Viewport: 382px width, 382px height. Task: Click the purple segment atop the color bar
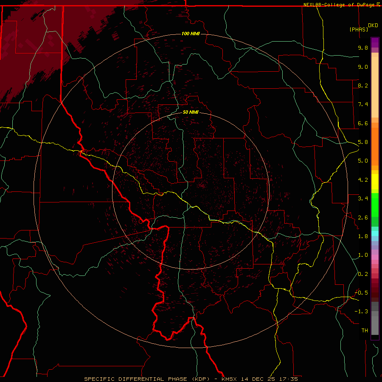(x=375, y=42)
